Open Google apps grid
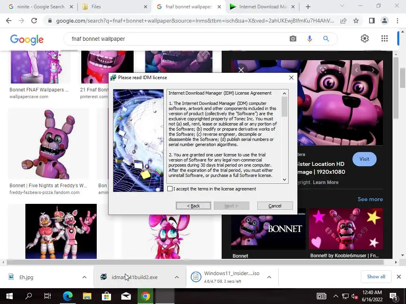 (x=385, y=38)
